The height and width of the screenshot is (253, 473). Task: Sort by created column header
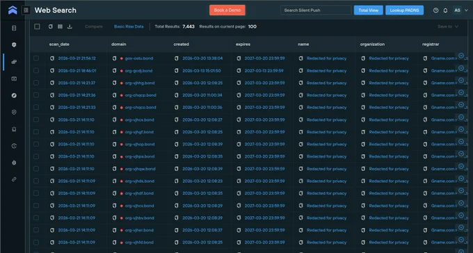[x=181, y=44]
